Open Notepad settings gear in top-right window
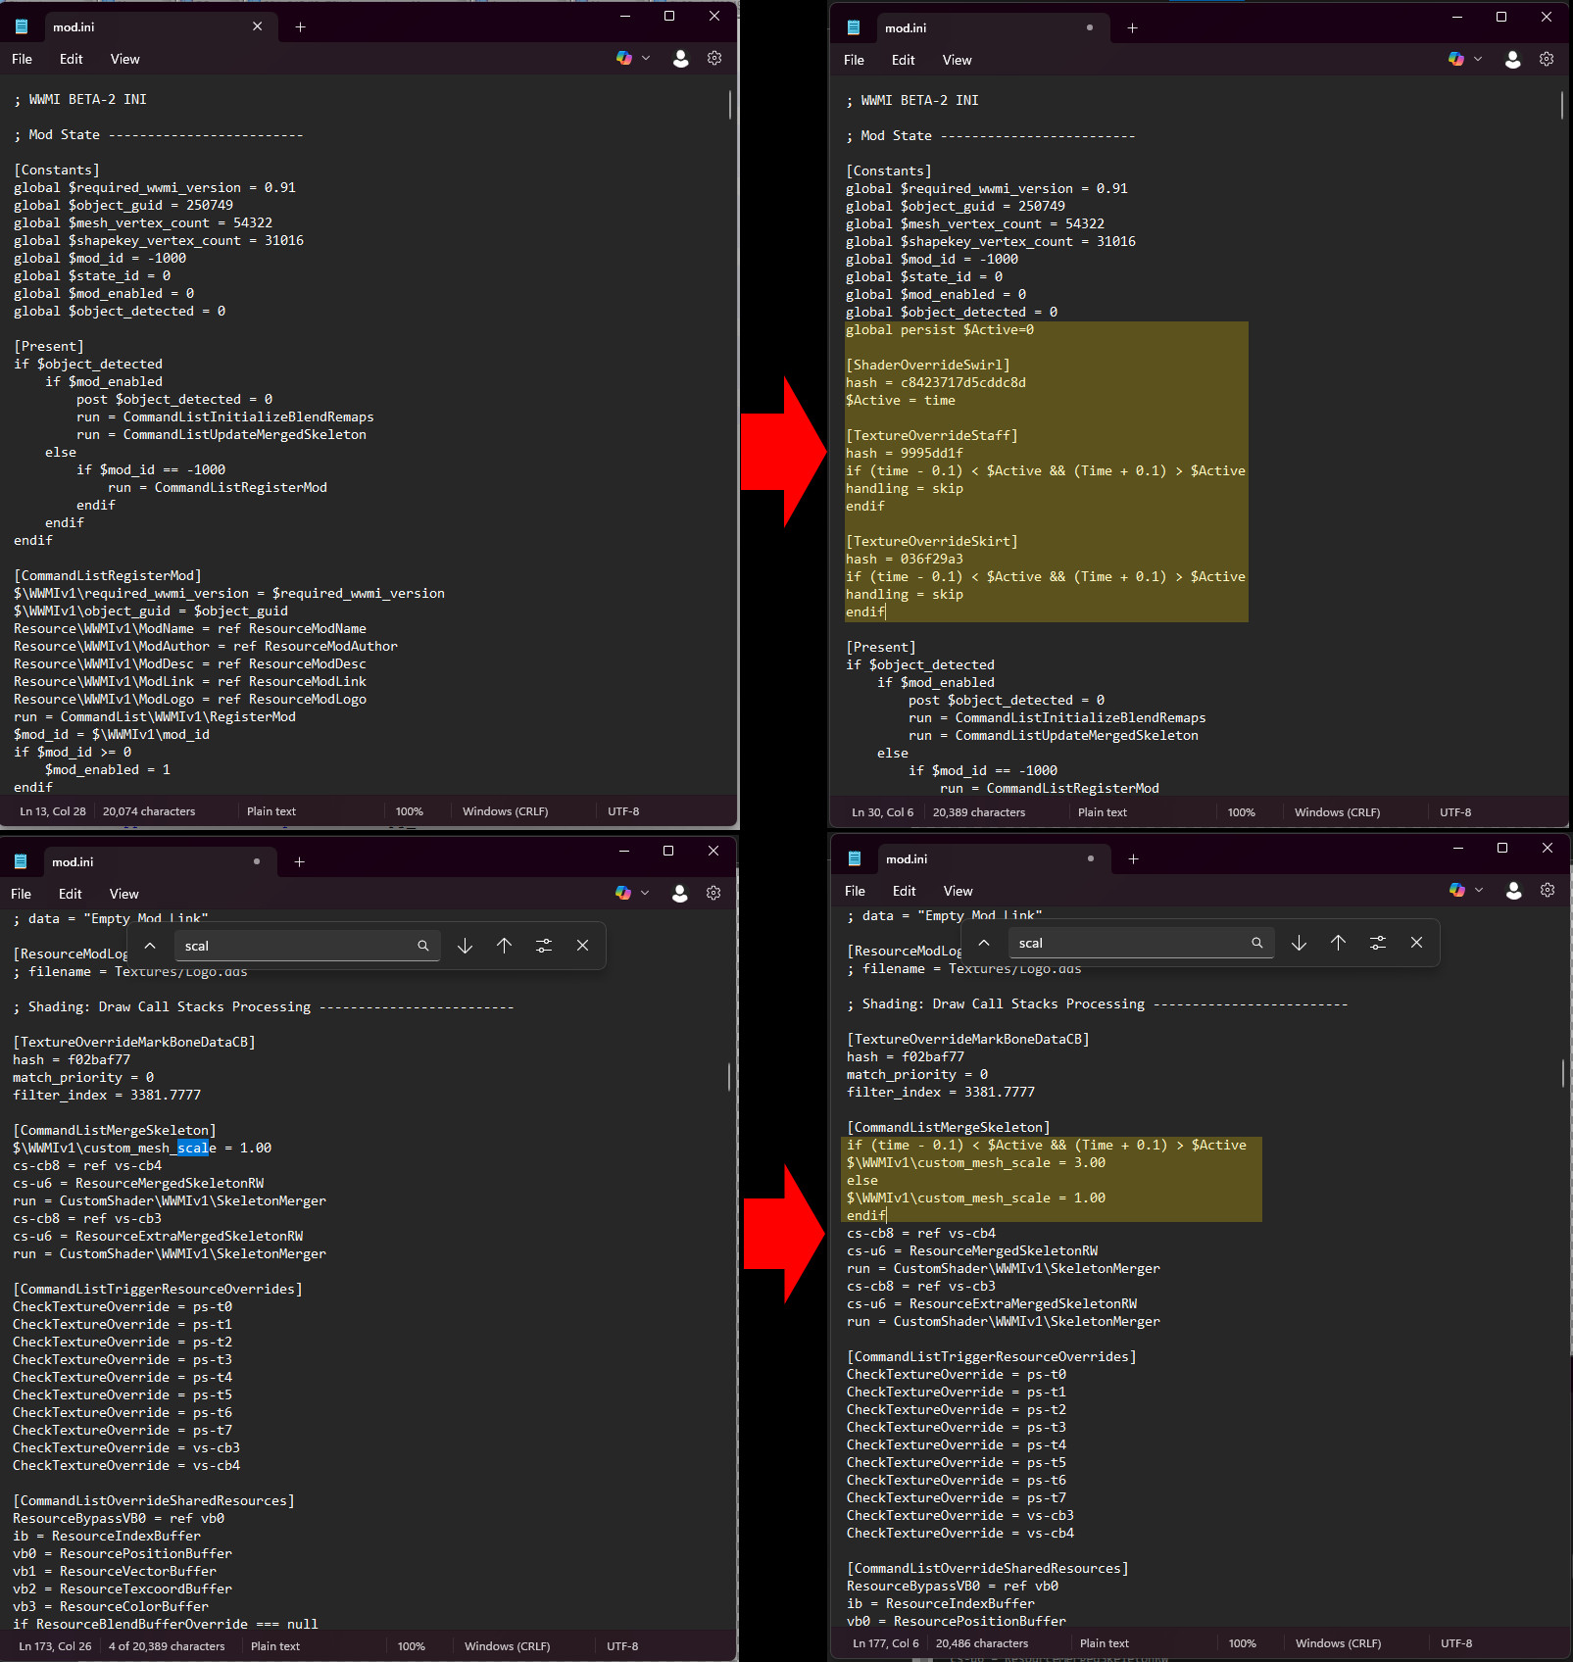Image resolution: width=1573 pixels, height=1662 pixels. coord(1547,59)
